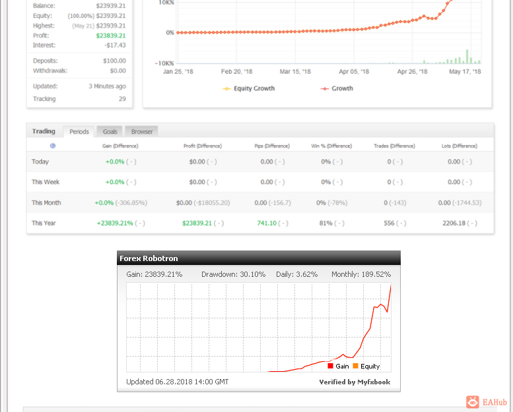Click Pips (Difference) column header
513x412 pixels.
(272, 146)
